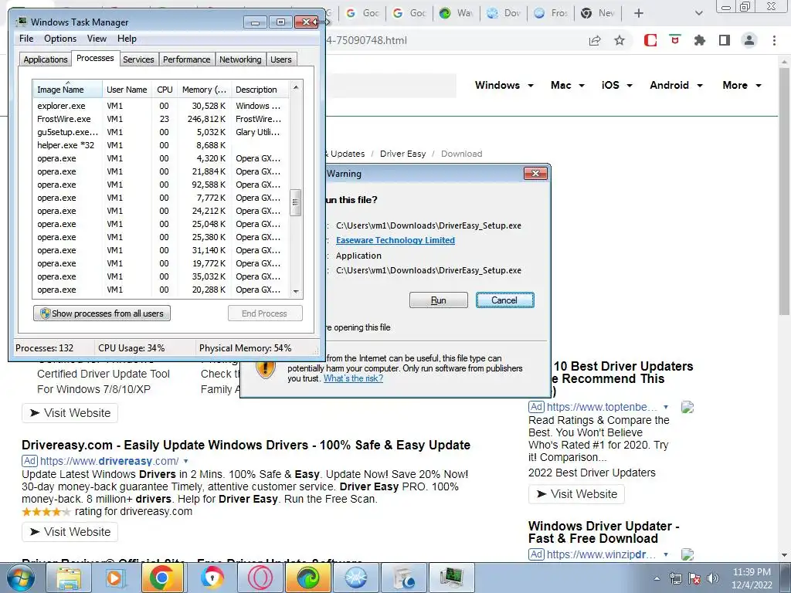Sort processes by Image Name column
791x593 pixels.
coord(67,90)
